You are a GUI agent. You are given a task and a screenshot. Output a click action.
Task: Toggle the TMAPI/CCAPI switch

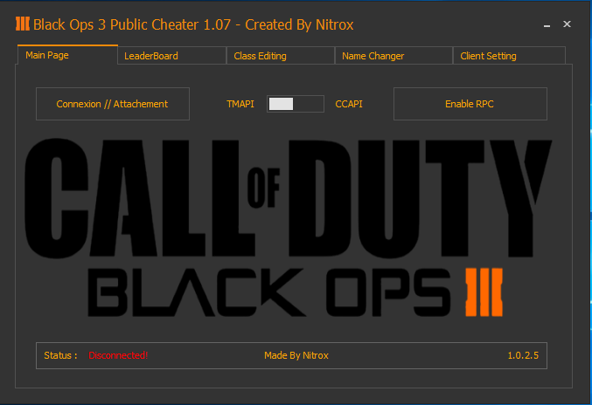(296, 104)
